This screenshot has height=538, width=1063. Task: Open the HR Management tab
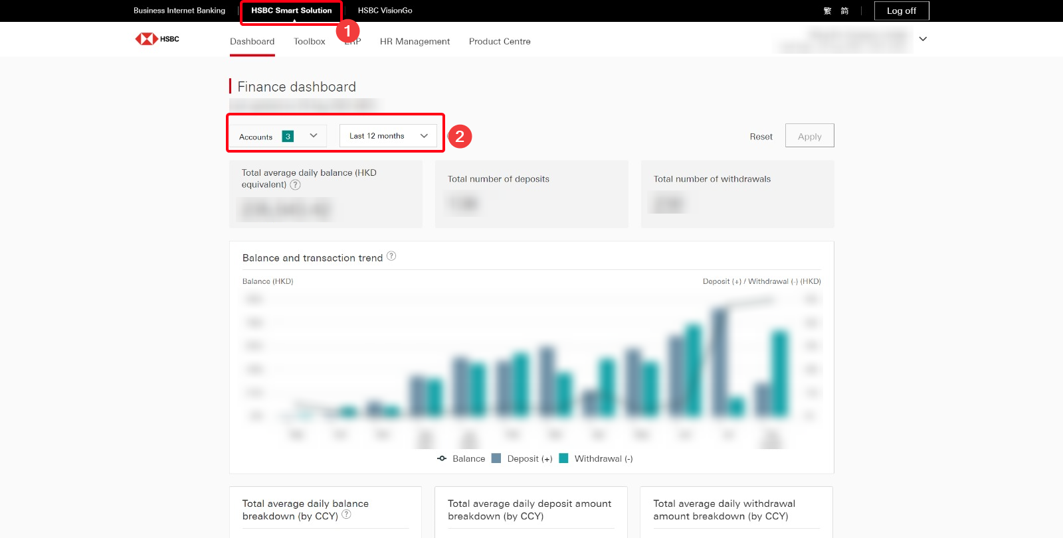tap(415, 41)
